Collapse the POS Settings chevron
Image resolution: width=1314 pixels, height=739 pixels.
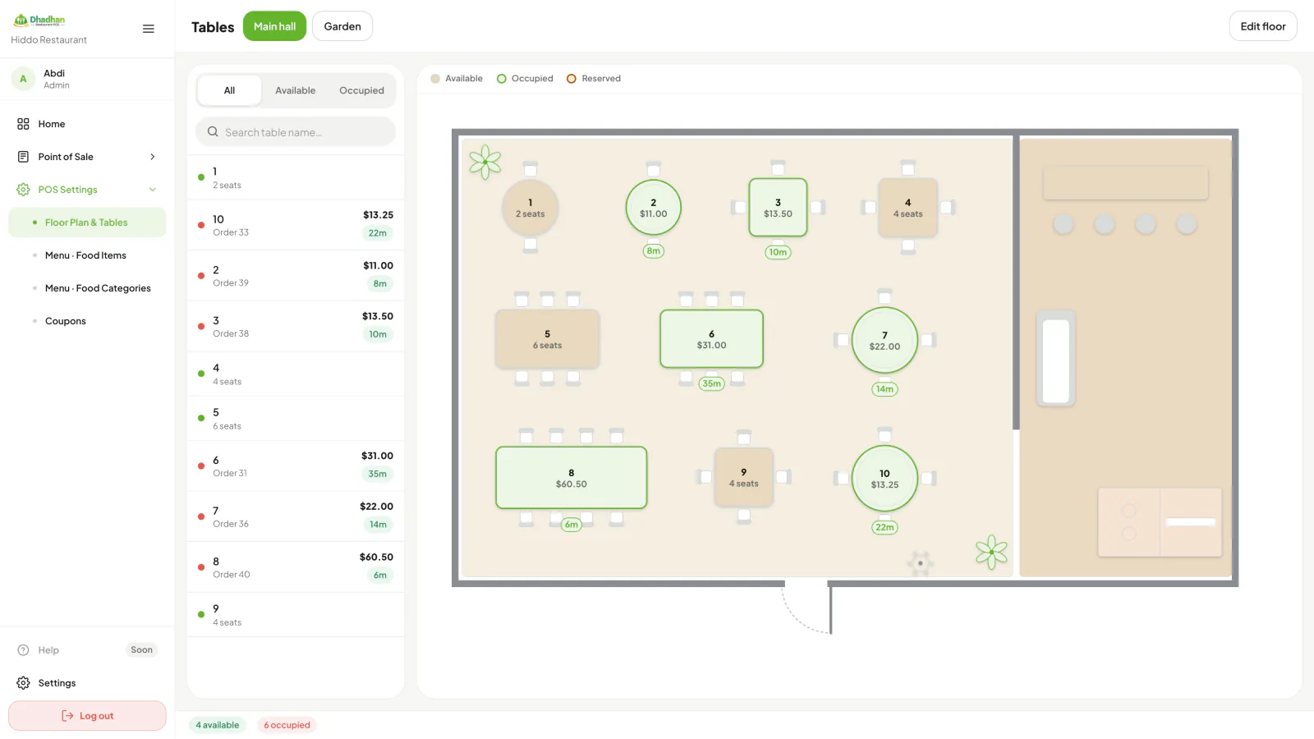[153, 190]
